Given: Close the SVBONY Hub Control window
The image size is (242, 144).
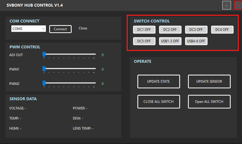Looking at the screenshot, I should 238,5.
